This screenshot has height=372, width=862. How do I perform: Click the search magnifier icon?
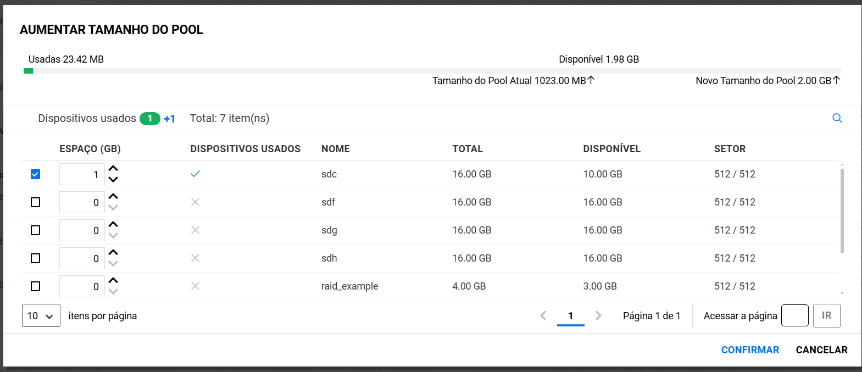tap(837, 118)
